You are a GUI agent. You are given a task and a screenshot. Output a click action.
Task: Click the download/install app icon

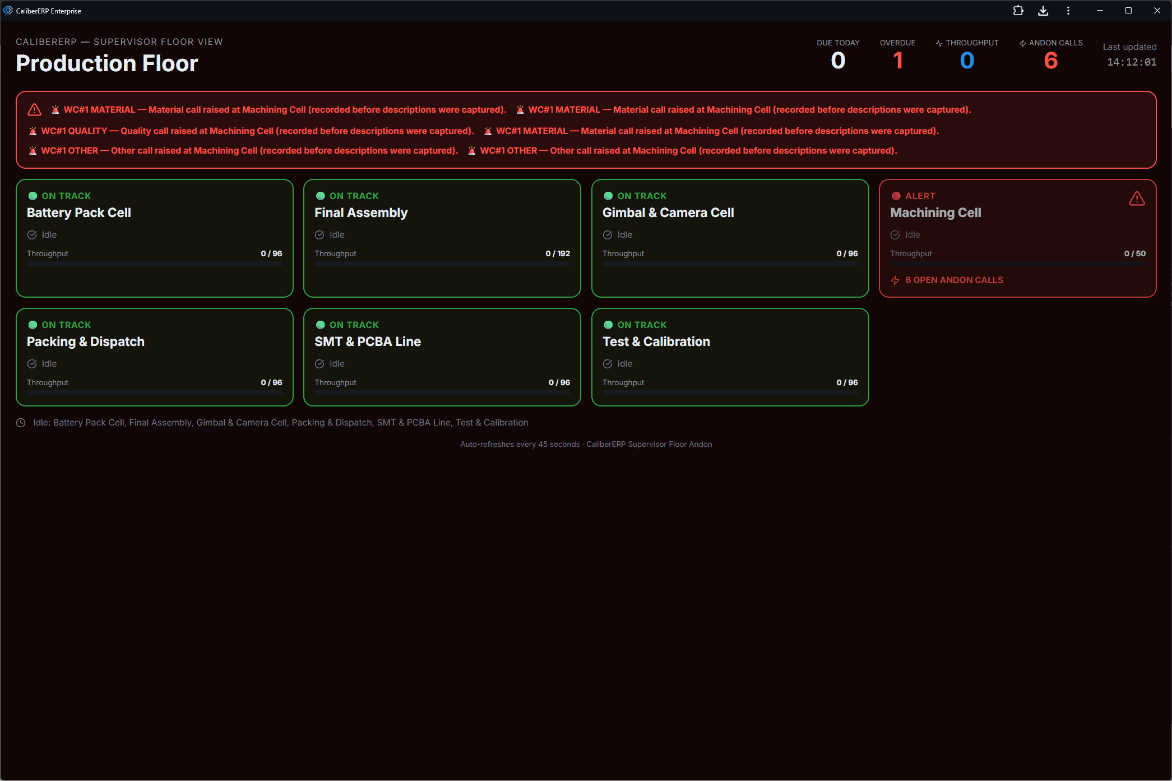(x=1043, y=11)
